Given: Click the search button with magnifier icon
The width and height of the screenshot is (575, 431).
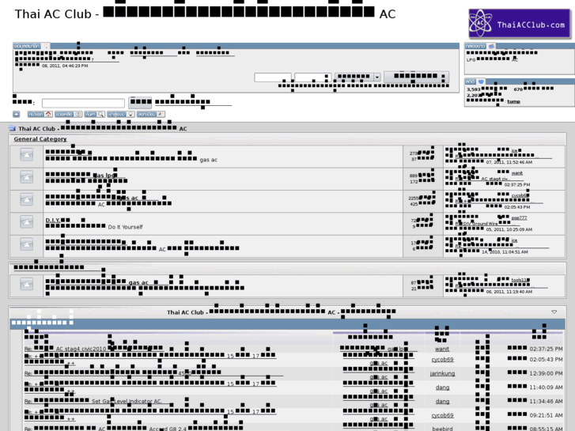Looking at the screenshot, I should 95,115.
